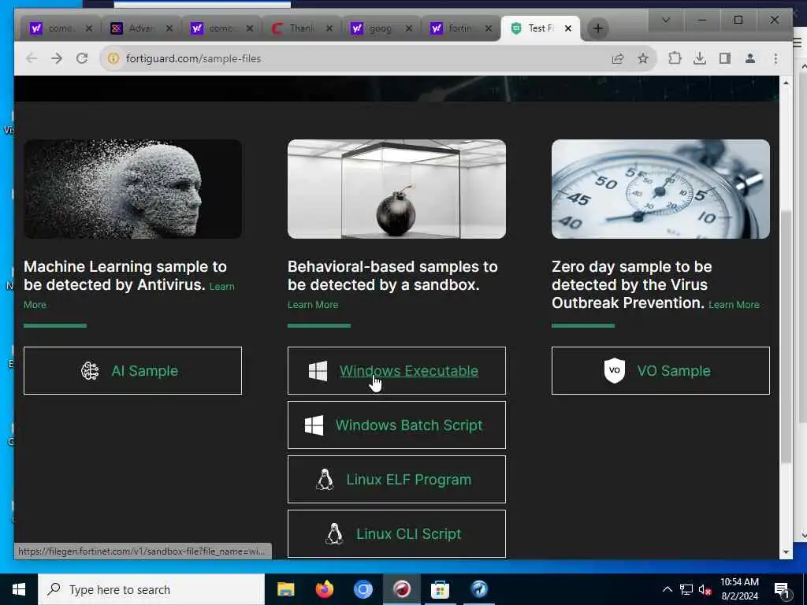Download the Linux ELF Program sample
807x605 pixels.
point(397,480)
